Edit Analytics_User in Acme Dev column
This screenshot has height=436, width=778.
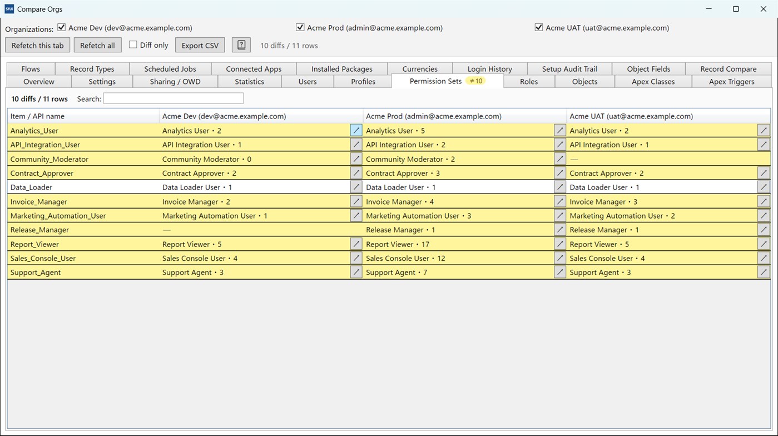click(x=356, y=130)
